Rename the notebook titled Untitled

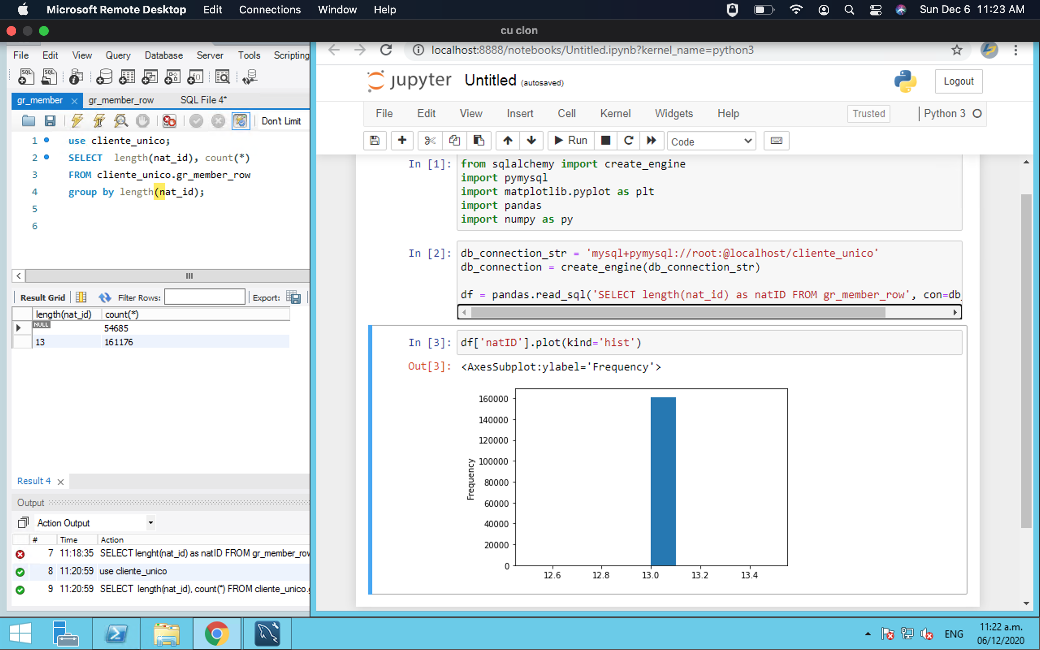point(490,80)
